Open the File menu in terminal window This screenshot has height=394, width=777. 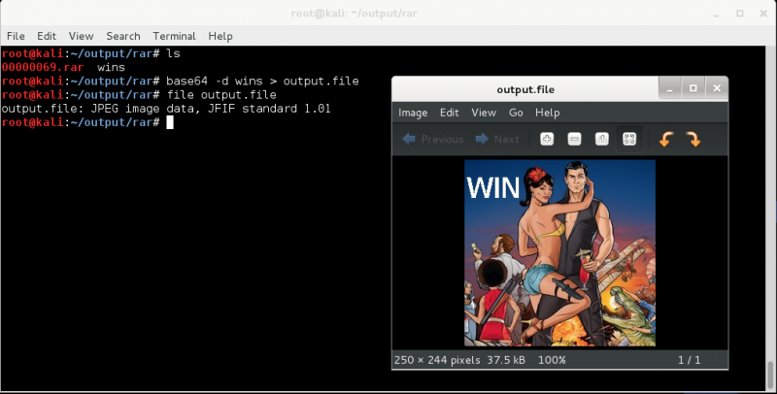[x=16, y=36]
